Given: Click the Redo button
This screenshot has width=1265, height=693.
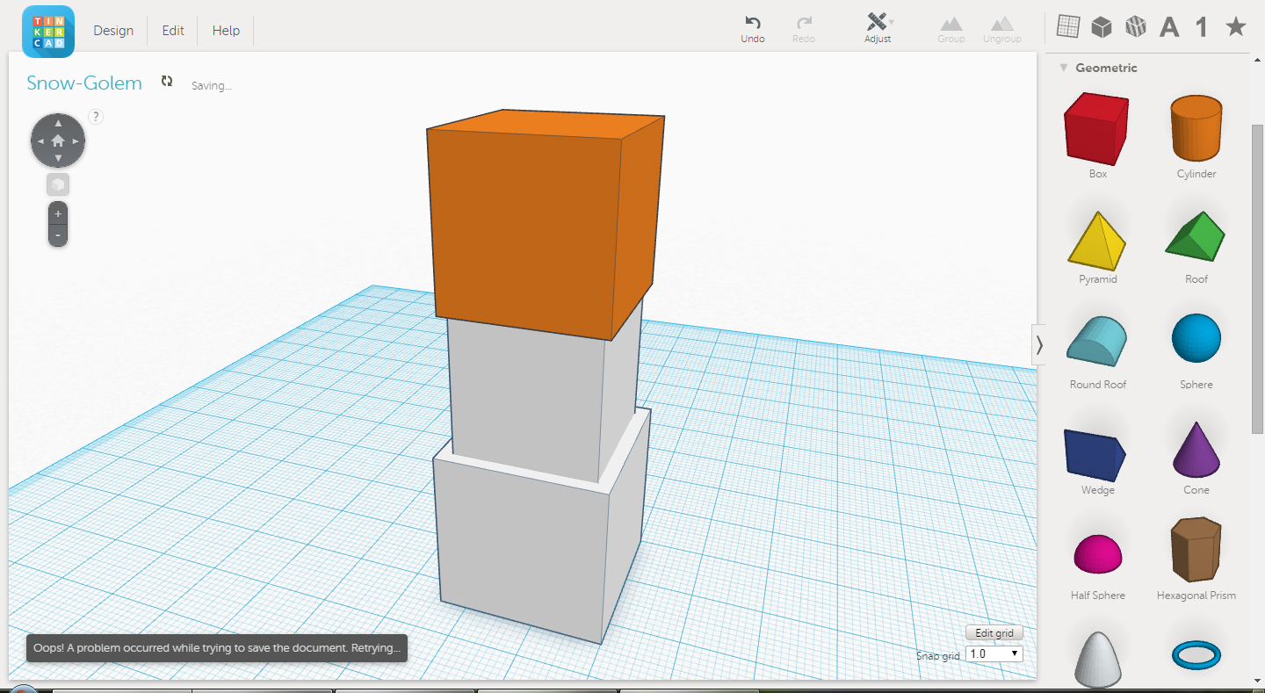Looking at the screenshot, I should [x=804, y=29].
